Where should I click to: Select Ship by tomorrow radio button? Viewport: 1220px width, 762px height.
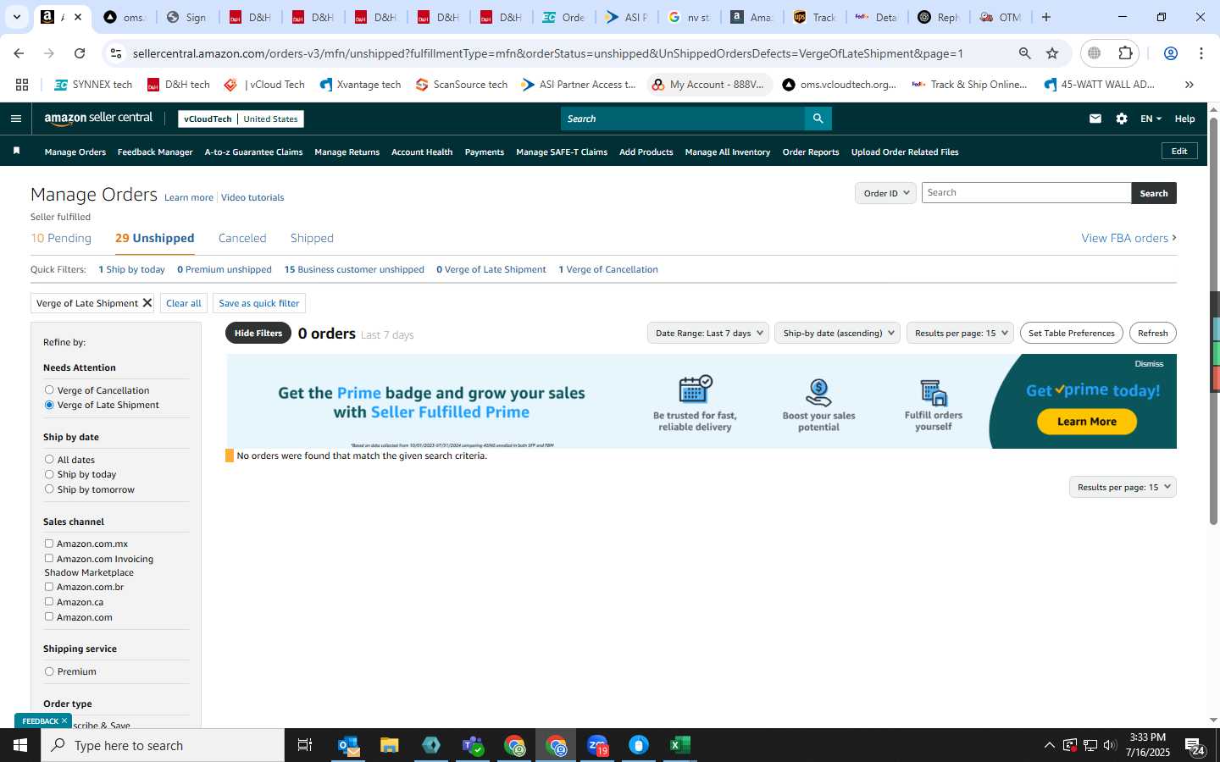pyautogui.click(x=49, y=489)
